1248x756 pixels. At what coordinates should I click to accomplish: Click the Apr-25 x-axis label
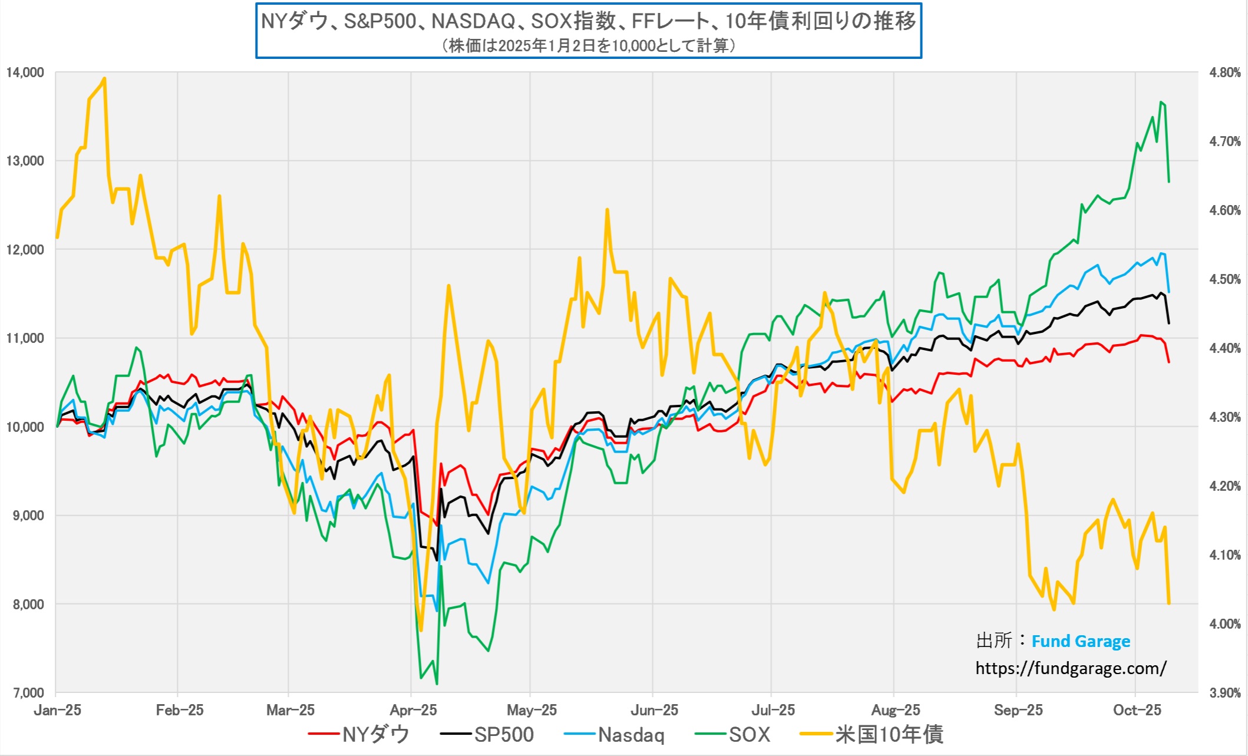pos(413,710)
